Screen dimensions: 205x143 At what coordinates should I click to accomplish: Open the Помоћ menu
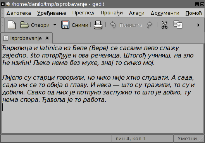194,13
